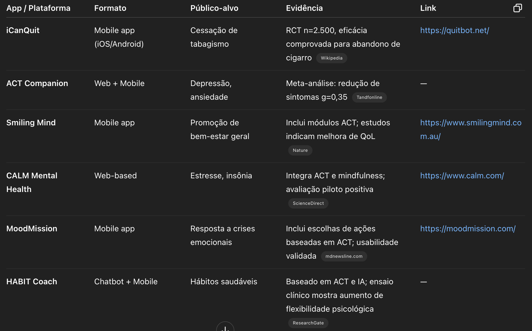Image resolution: width=532 pixels, height=331 pixels.
Task: Open the quitbot.net link
Action: [x=454, y=30]
